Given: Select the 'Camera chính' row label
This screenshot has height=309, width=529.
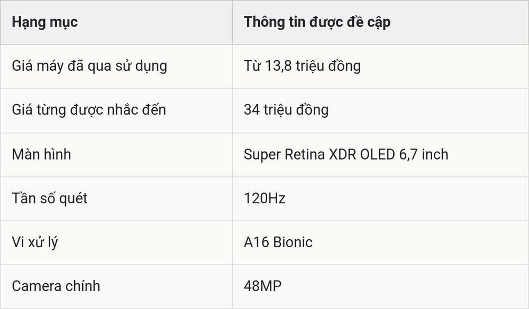Looking at the screenshot, I should [116, 286].
